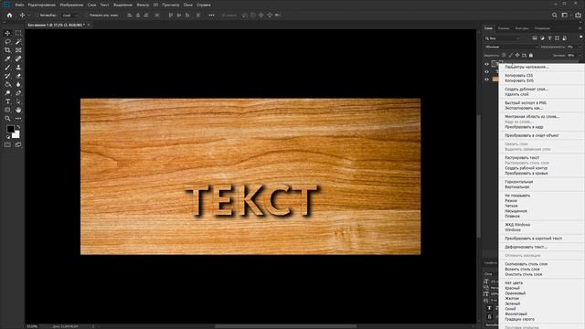The height and width of the screenshot is (329, 585).
Task: Open the Edit Toolbar three-dots menu
Action: [x=18, y=119]
